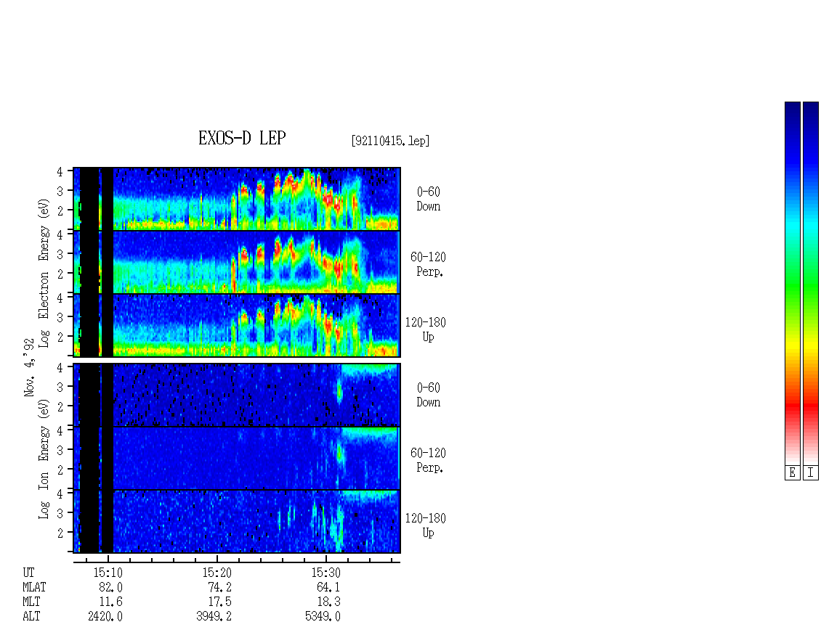The height and width of the screenshot is (635, 821).
Task: Select the ion 120-180 Up spectrogram panel
Action: tap(237, 522)
